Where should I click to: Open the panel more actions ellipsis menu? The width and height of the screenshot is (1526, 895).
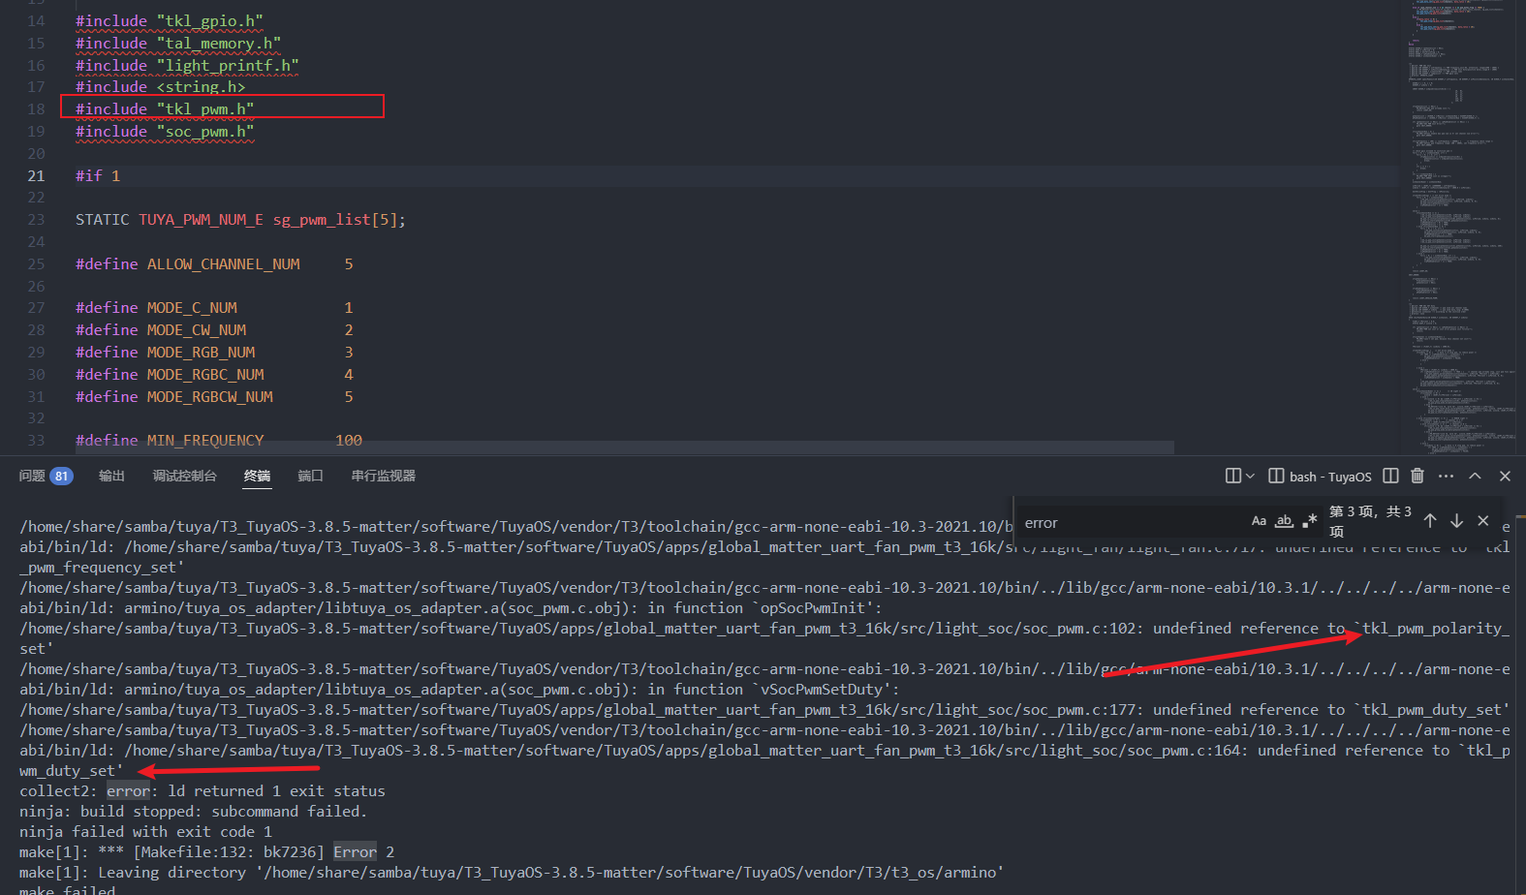(1446, 476)
